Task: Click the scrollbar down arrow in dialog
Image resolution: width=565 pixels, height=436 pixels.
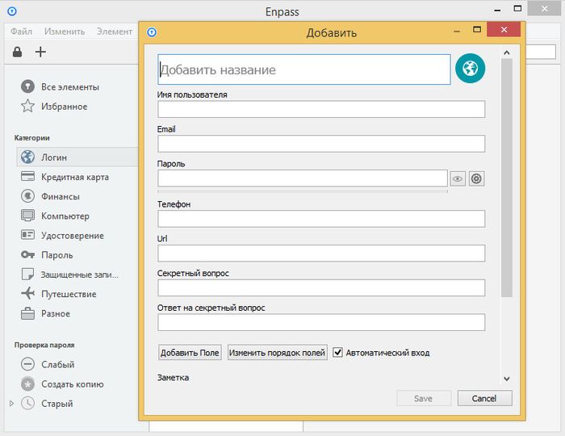Action: [x=507, y=378]
